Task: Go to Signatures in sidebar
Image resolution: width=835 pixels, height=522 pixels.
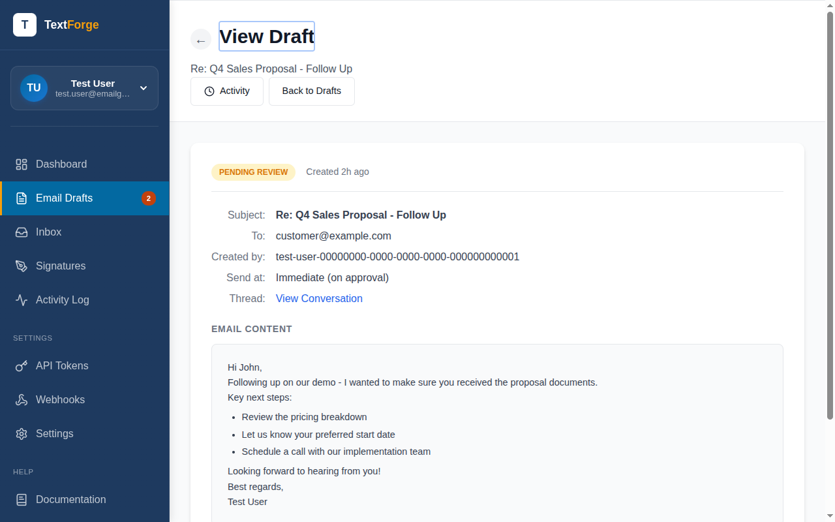Action: tap(85, 266)
